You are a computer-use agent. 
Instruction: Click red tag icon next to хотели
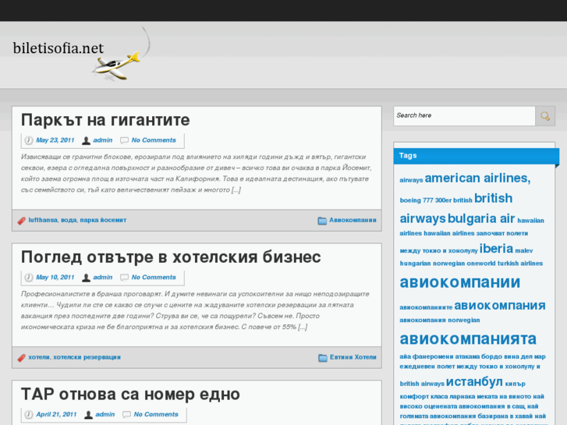22,357
